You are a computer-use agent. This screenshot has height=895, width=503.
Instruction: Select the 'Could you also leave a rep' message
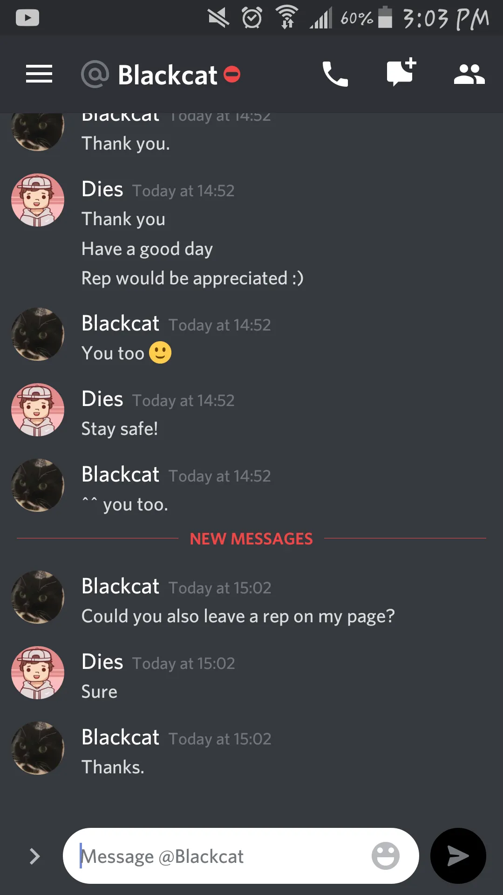click(x=238, y=616)
